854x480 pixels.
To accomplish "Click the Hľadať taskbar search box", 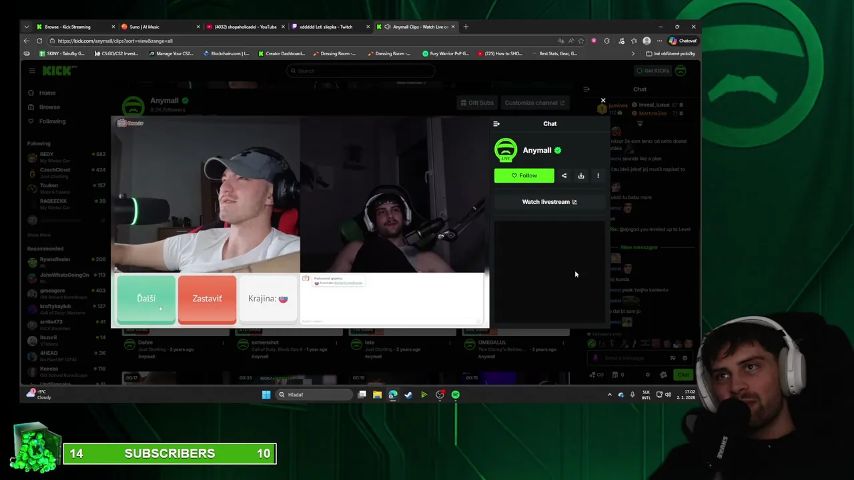I will (314, 395).
